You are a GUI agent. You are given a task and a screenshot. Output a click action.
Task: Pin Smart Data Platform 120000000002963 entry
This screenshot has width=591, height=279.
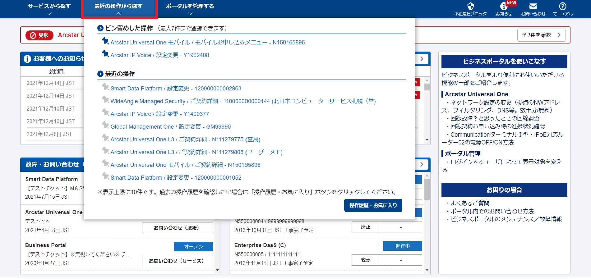[x=105, y=87]
